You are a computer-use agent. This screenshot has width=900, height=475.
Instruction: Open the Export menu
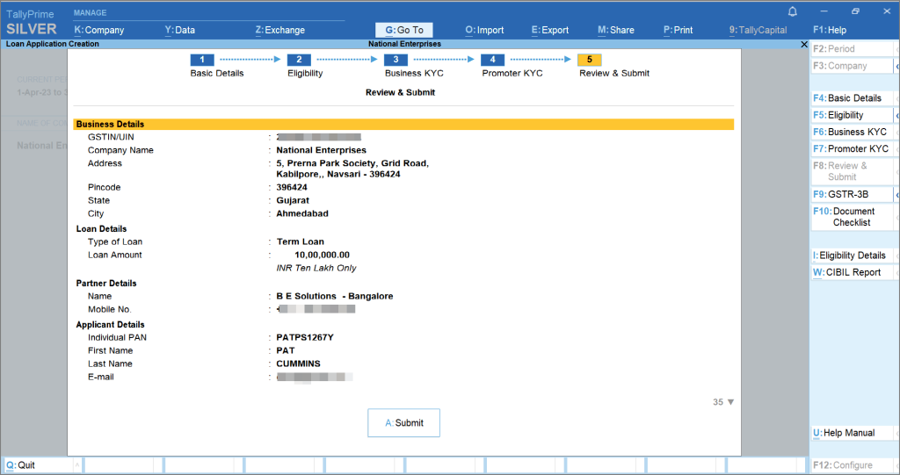[x=550, y=30]
